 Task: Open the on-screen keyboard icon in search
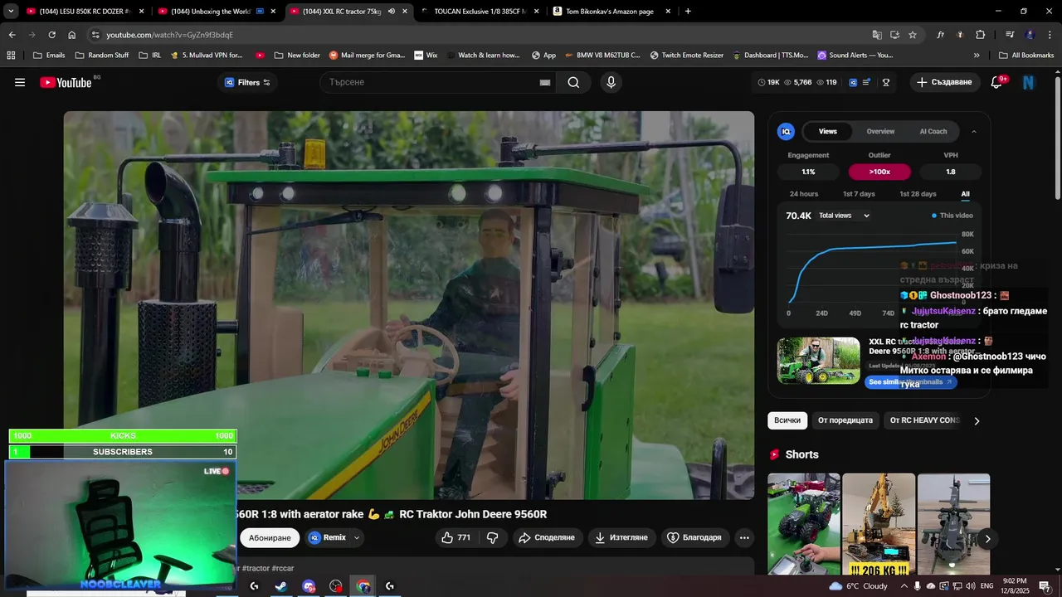(x=545, y=82)
